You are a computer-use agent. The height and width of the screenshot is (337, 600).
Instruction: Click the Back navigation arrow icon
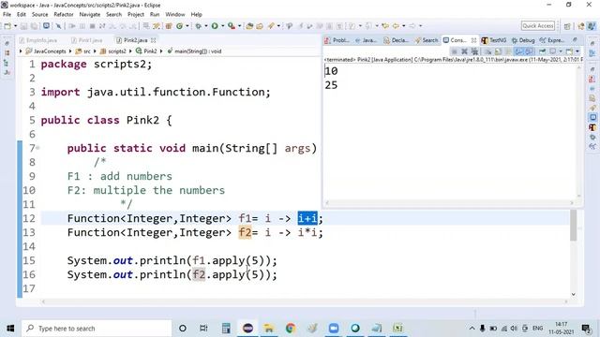tap(396, 26)
